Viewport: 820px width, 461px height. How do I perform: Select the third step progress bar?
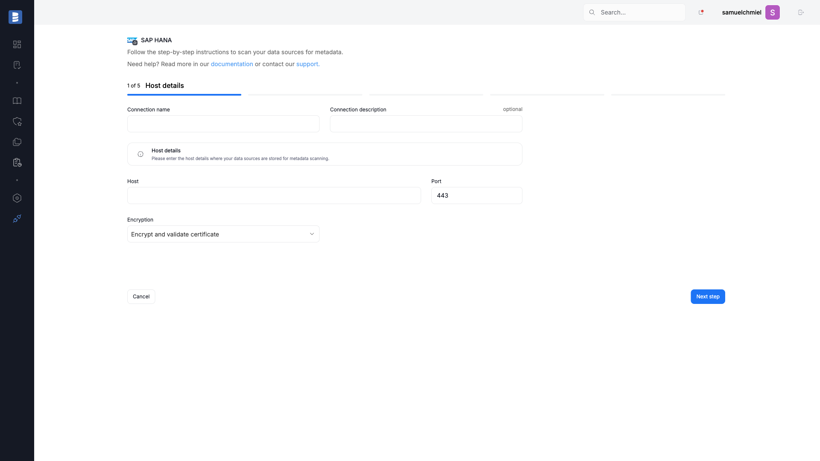(426, 94)
